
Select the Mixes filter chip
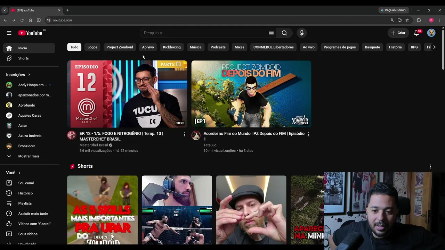(240, 47)
